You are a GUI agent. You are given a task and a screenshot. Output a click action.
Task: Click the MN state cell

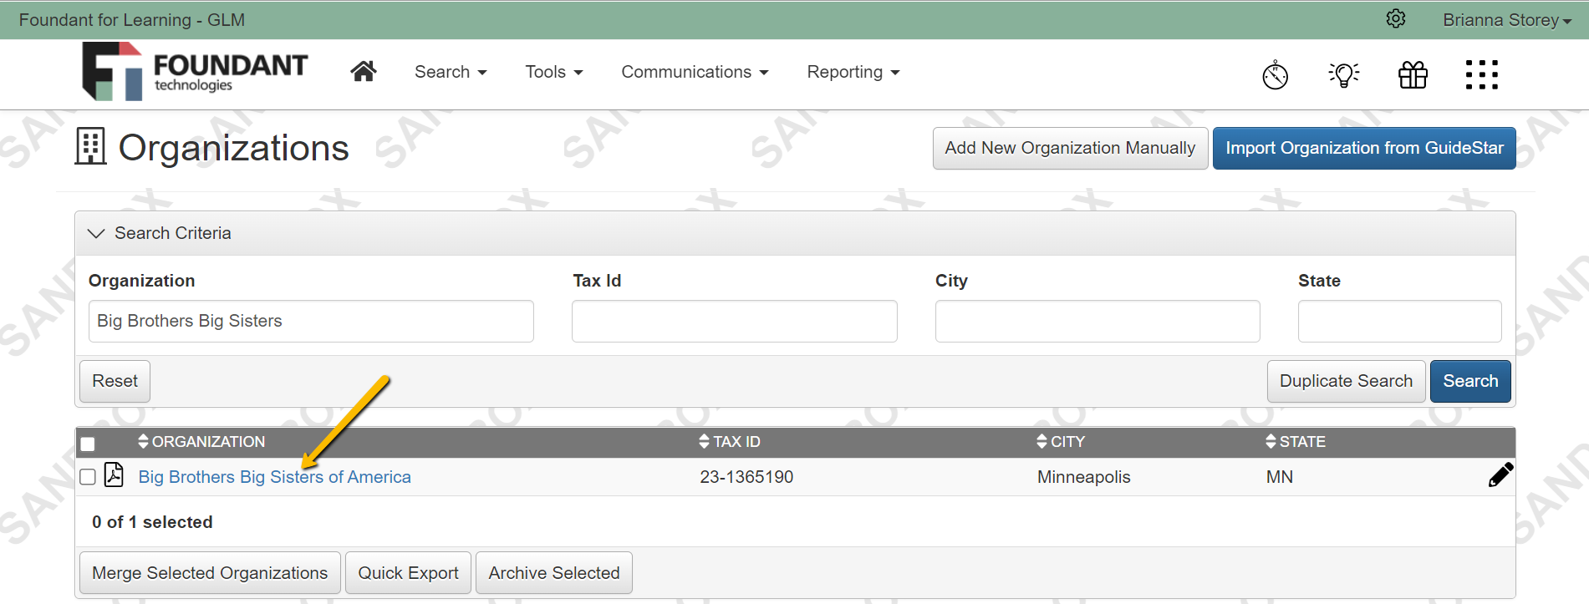coord(1279,477)
